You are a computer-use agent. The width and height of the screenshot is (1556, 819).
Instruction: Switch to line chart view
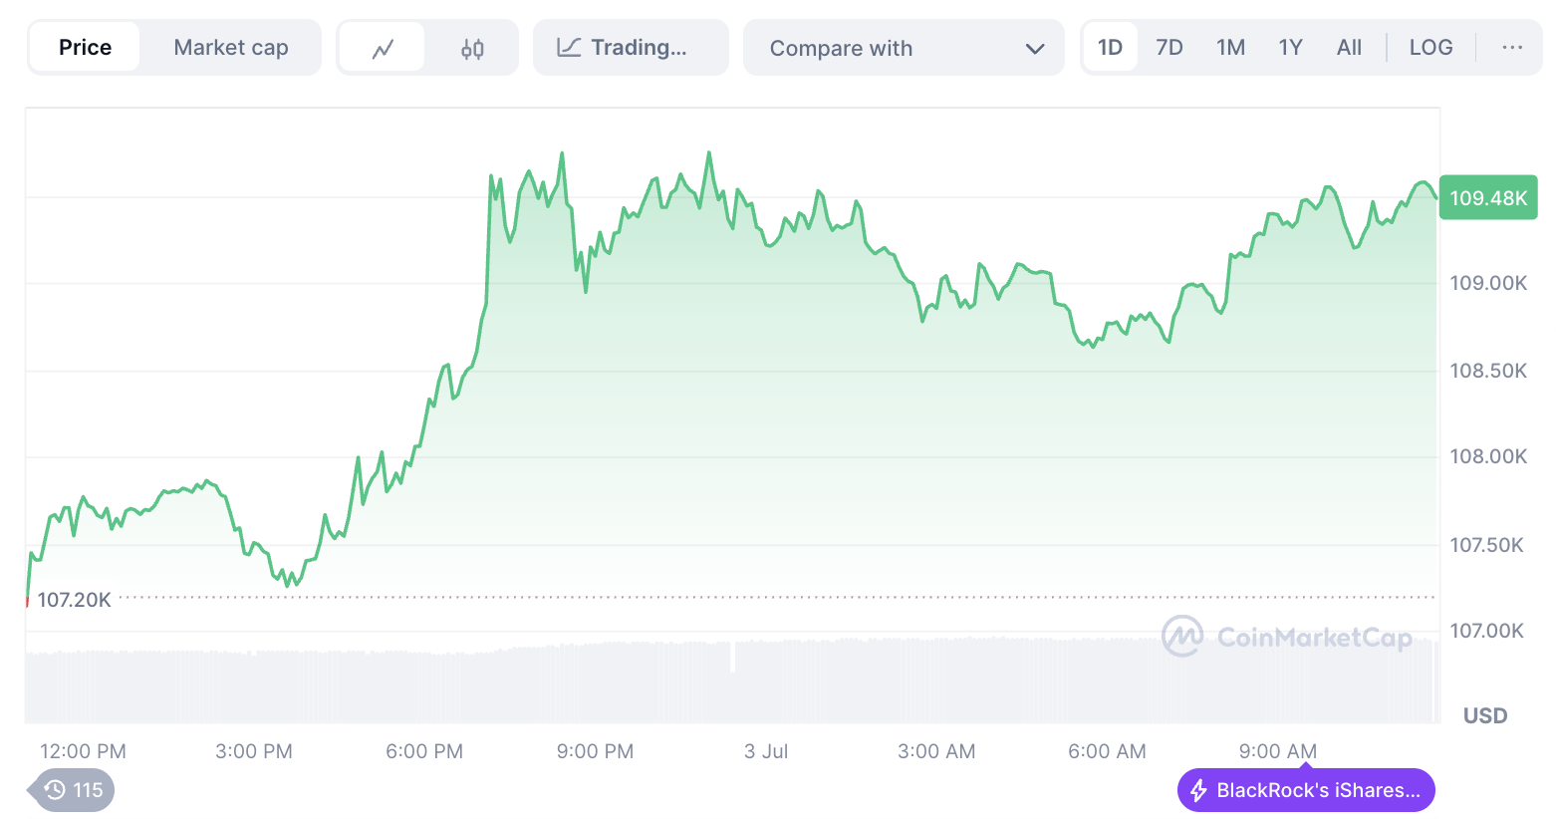point(383,48)
